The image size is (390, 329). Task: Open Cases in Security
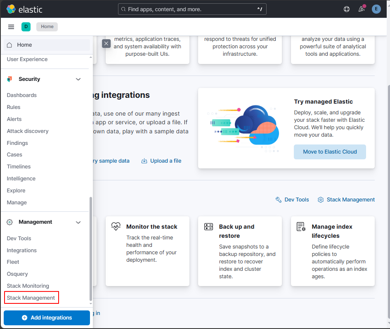click(x=14, y=154)
